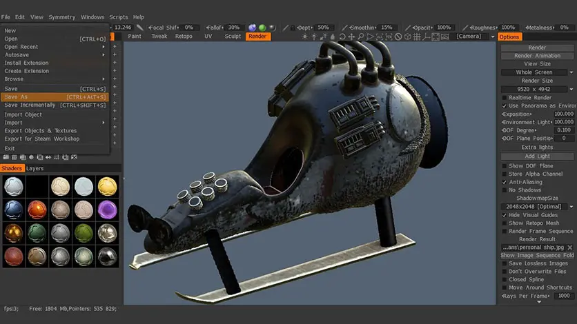Enable the Realtime Render checkbox
This screenshot has width=577, height=324.
(504, 97)
